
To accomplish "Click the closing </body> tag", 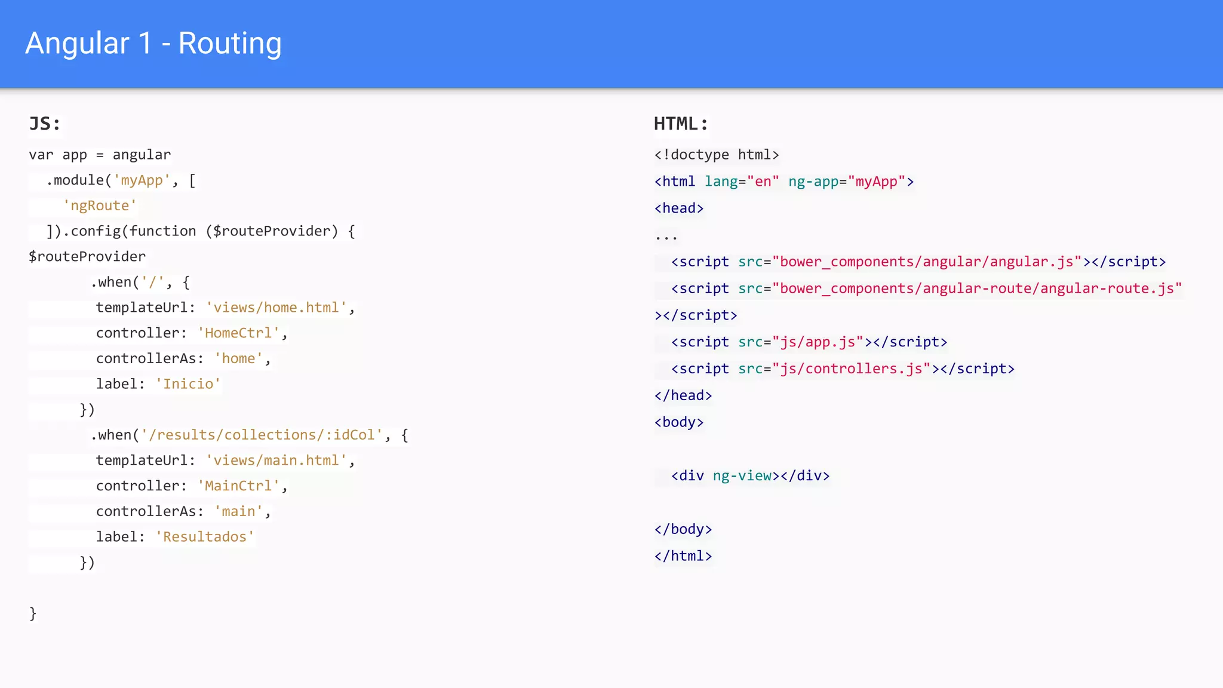I will (x=683, y=529).
